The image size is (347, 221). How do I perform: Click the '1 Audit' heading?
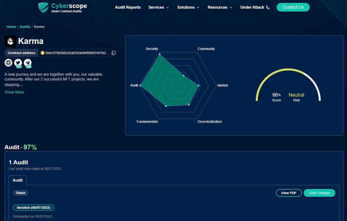[19, 162]
